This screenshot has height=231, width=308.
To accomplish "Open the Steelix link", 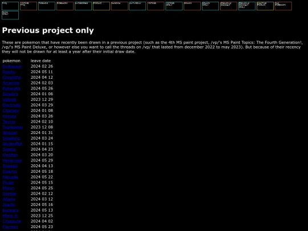I will (9, 149).
